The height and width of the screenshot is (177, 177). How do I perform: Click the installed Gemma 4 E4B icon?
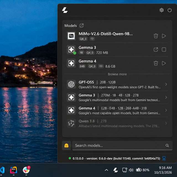[71, 63]
